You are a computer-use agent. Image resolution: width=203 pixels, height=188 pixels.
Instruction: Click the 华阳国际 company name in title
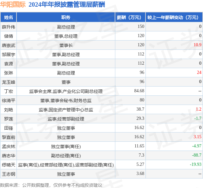tap(13, 4)
